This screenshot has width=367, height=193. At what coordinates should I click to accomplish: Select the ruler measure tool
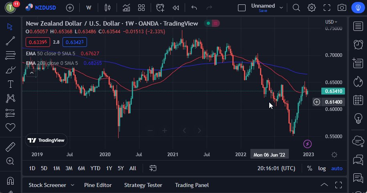click(10, 147)
